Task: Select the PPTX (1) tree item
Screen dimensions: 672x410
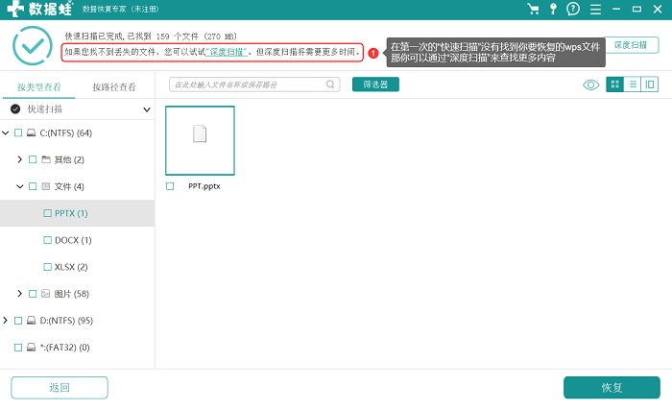Action: (77, 213)
